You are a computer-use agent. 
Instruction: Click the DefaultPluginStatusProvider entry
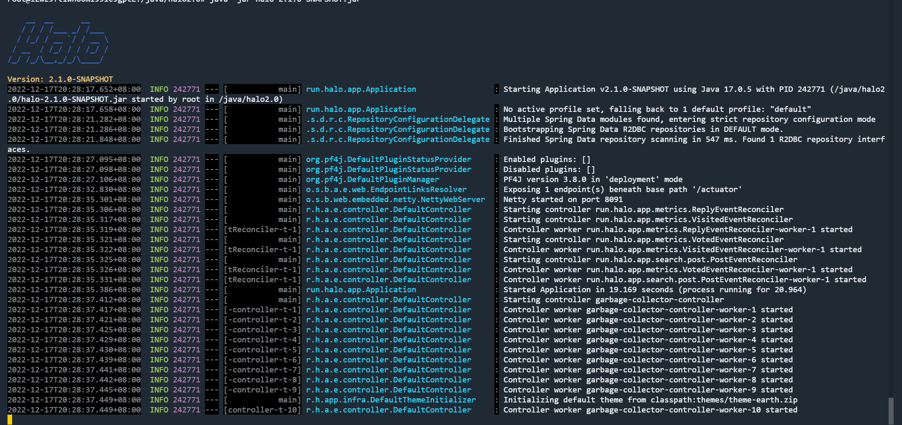pos(388,159)
